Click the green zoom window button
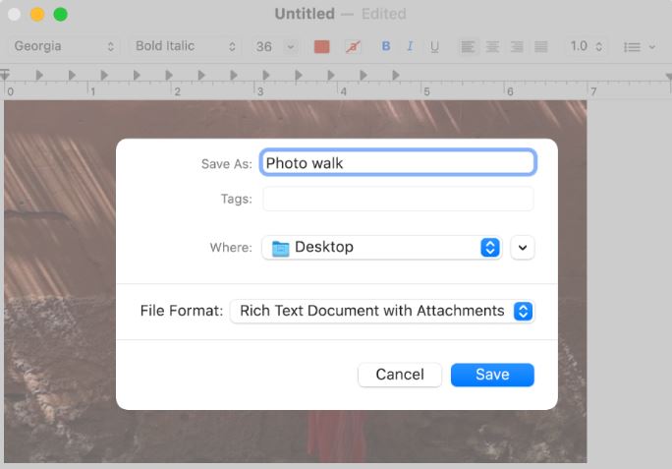 61,14
